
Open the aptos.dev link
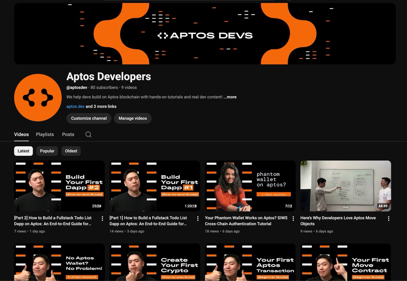coord(75,106)
